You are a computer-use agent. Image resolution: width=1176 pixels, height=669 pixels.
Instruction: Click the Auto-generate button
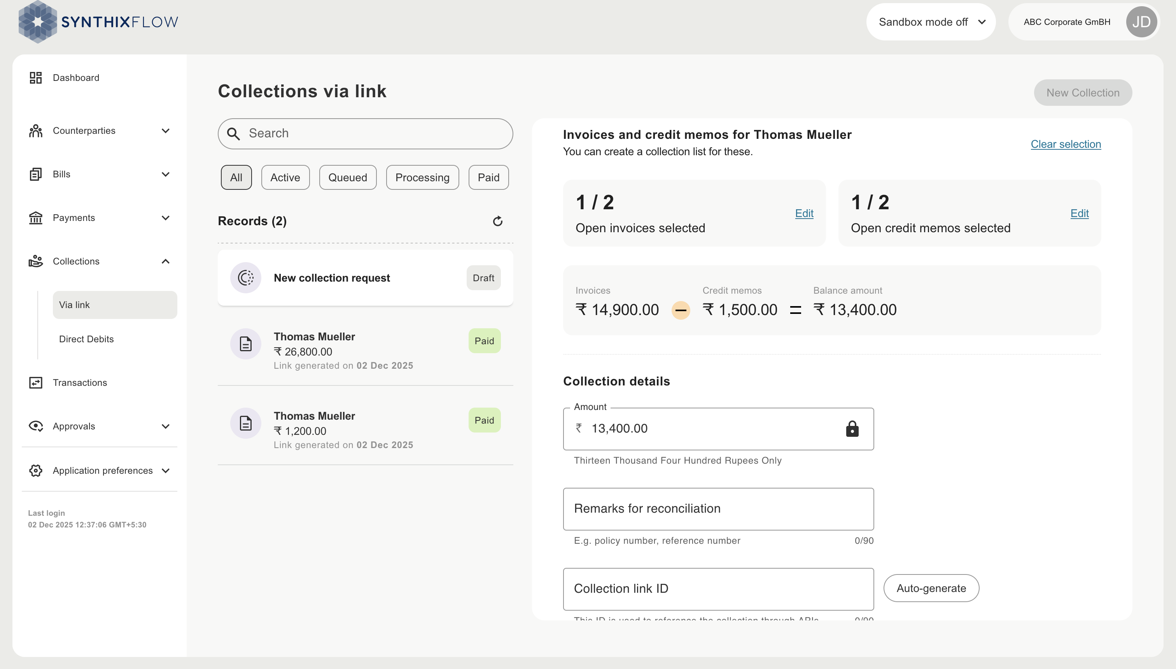click(x=931, y=588)
